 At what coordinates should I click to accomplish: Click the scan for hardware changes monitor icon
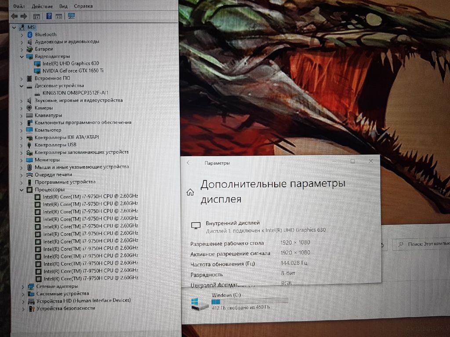(71, 16)
